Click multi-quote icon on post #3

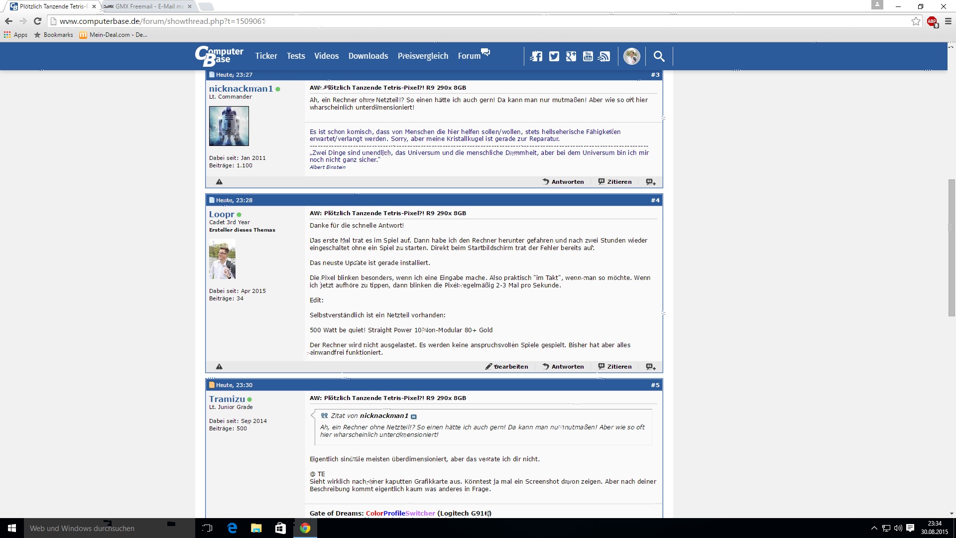[651, 182]
